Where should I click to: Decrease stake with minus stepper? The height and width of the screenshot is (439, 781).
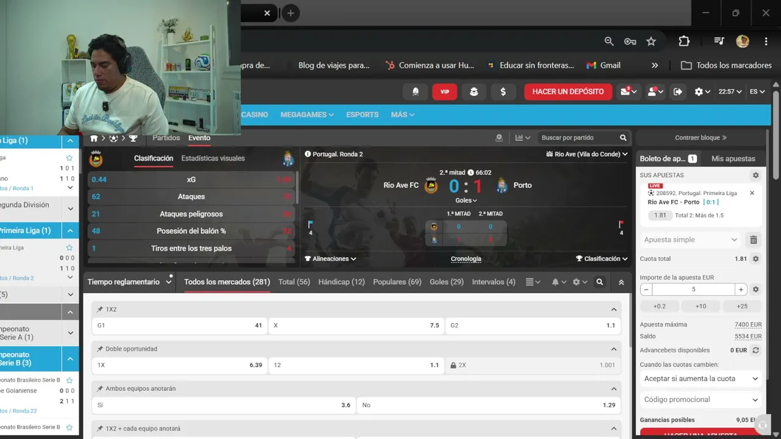[646, 290]
